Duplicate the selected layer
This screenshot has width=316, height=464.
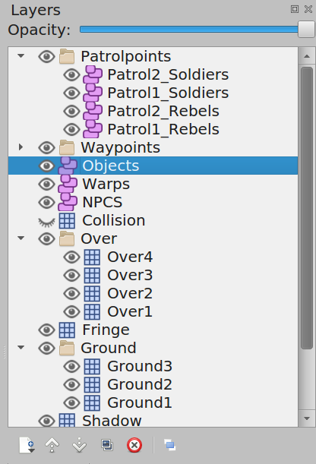point(107,445)
